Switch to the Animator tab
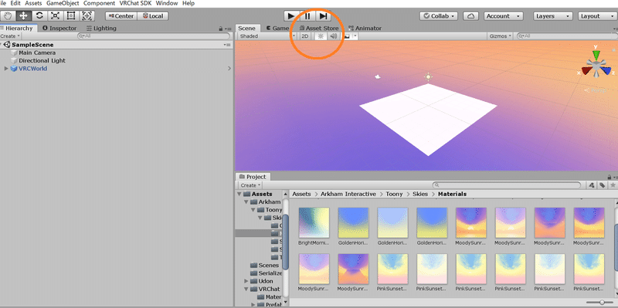This screenshot has width=618, height=308. click(365, 29)
